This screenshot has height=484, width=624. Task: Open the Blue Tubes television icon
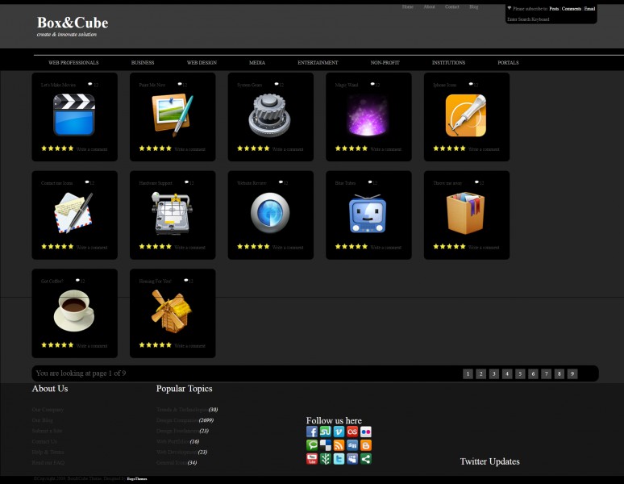368,213
